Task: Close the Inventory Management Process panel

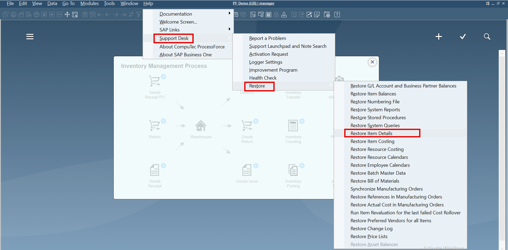Action: 372,62
